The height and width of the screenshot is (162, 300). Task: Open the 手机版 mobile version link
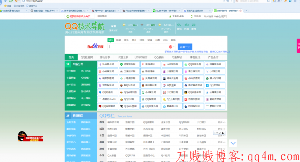click(x=196, y=16)
